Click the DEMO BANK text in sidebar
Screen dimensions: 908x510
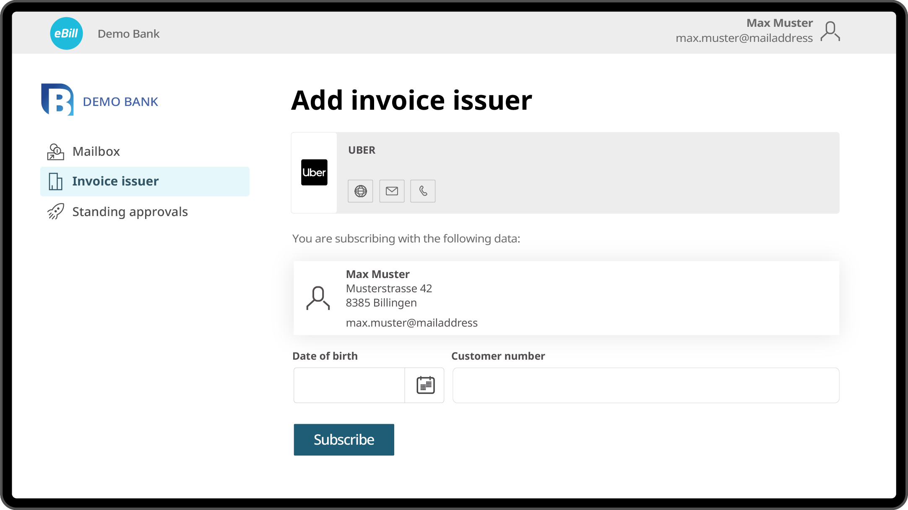[120, 102]
